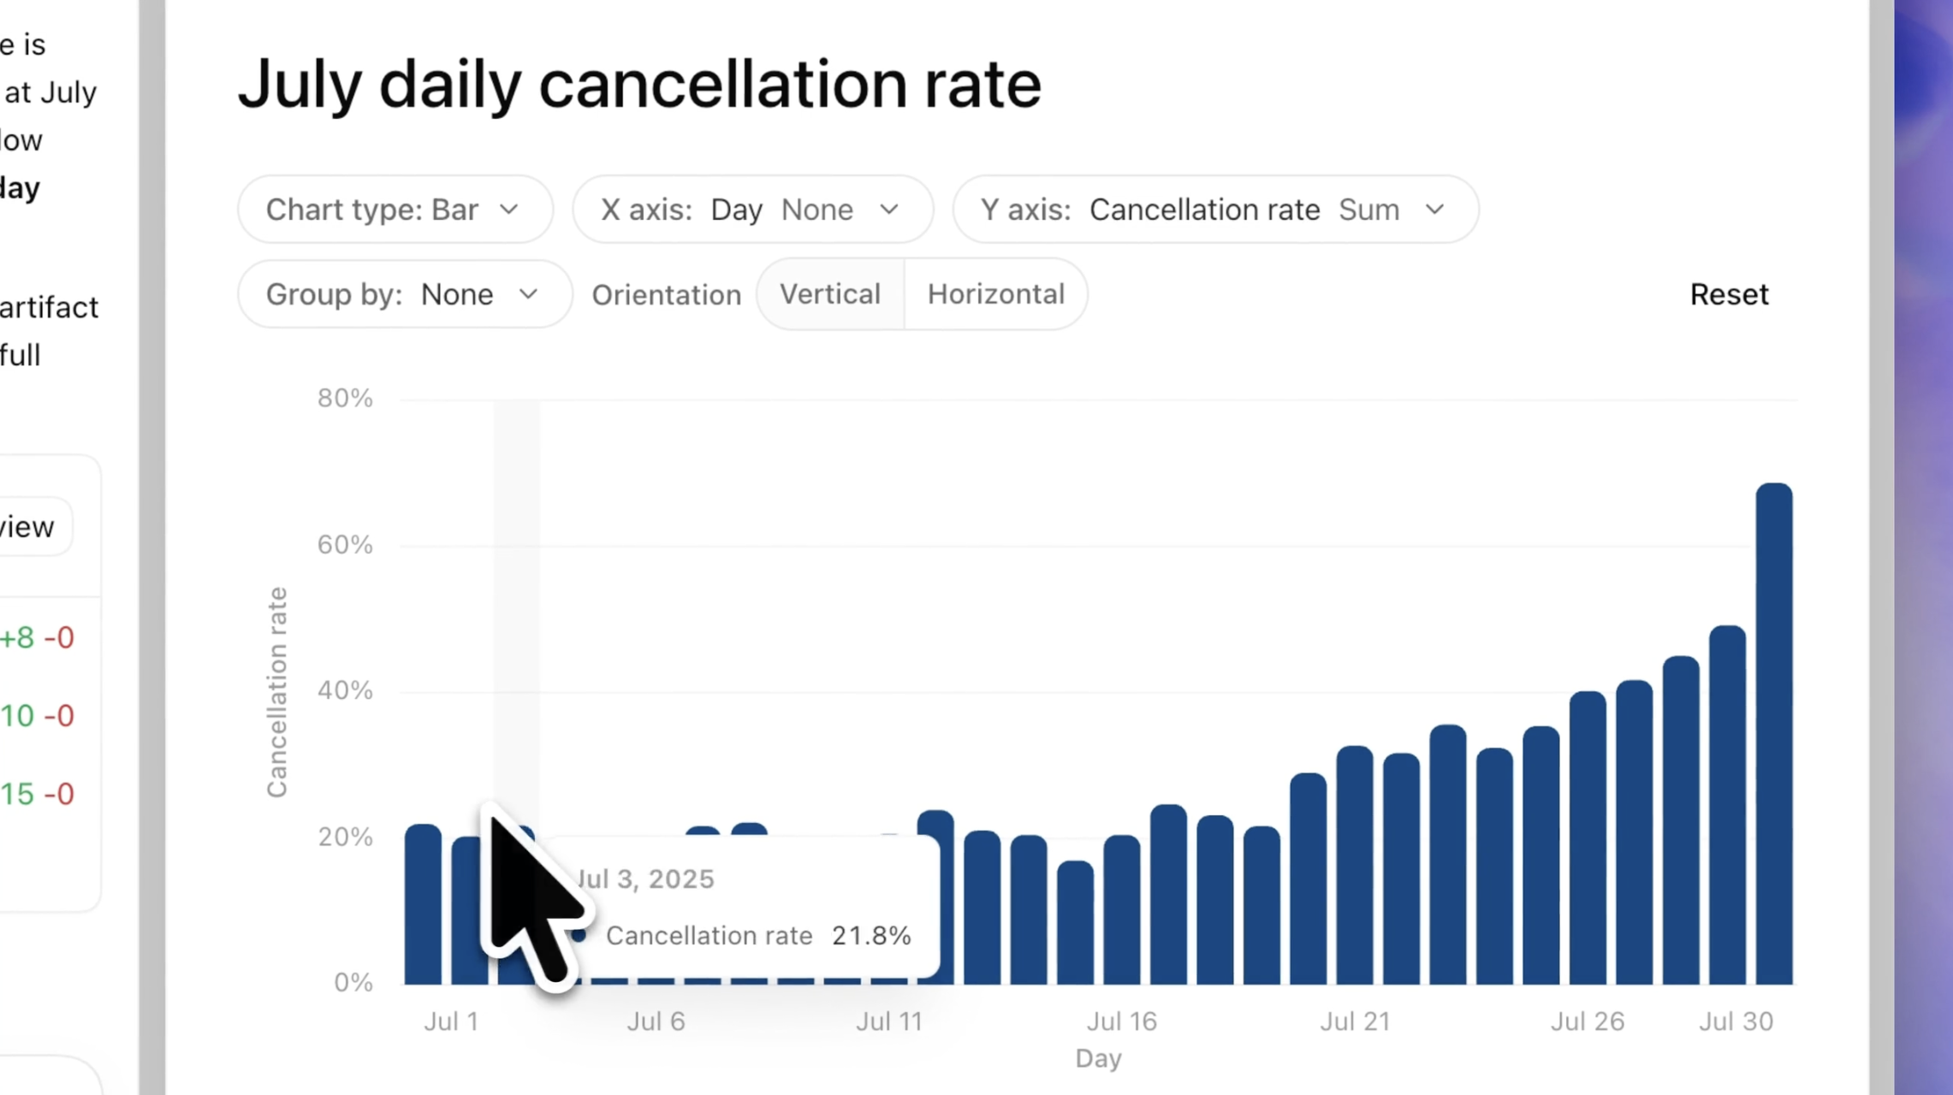The width and height of the screenshot is (1953, 1095).
Task: Select the Jul 1 bar in chart
Action: 423,904
